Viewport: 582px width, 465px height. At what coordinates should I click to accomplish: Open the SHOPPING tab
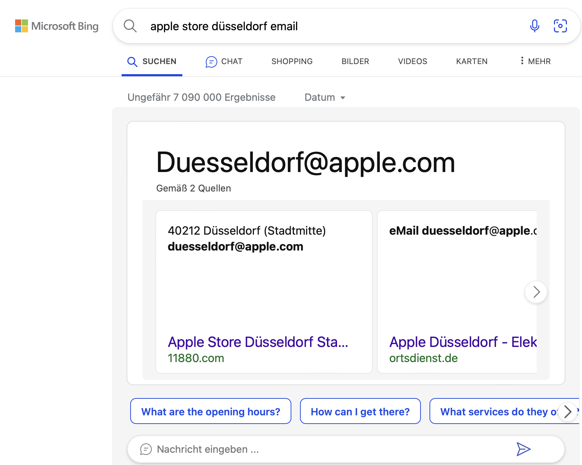tap(292, 62)
